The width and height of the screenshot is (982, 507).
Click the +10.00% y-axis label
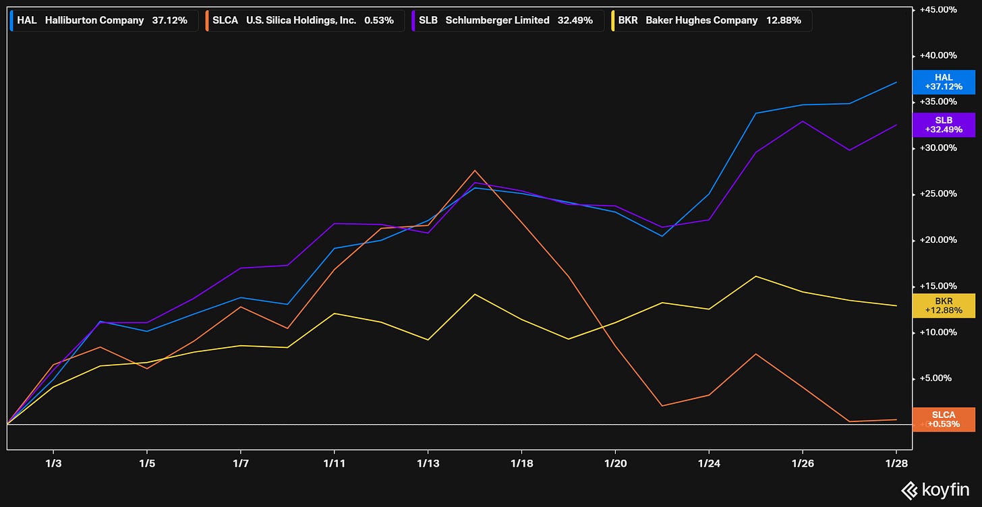point(937,332)
